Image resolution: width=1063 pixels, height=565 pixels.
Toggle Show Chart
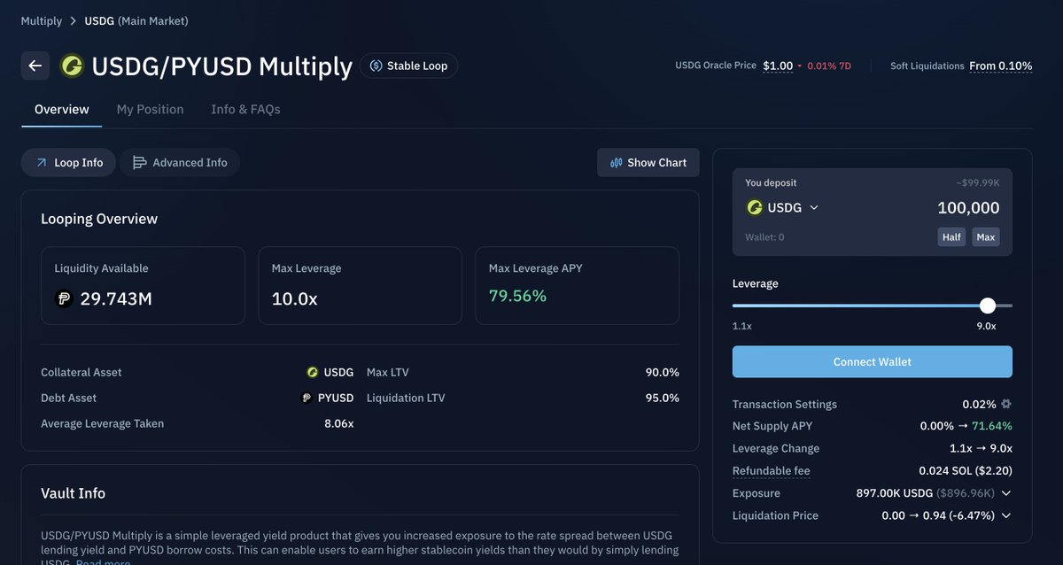click(x=648, y=163)
